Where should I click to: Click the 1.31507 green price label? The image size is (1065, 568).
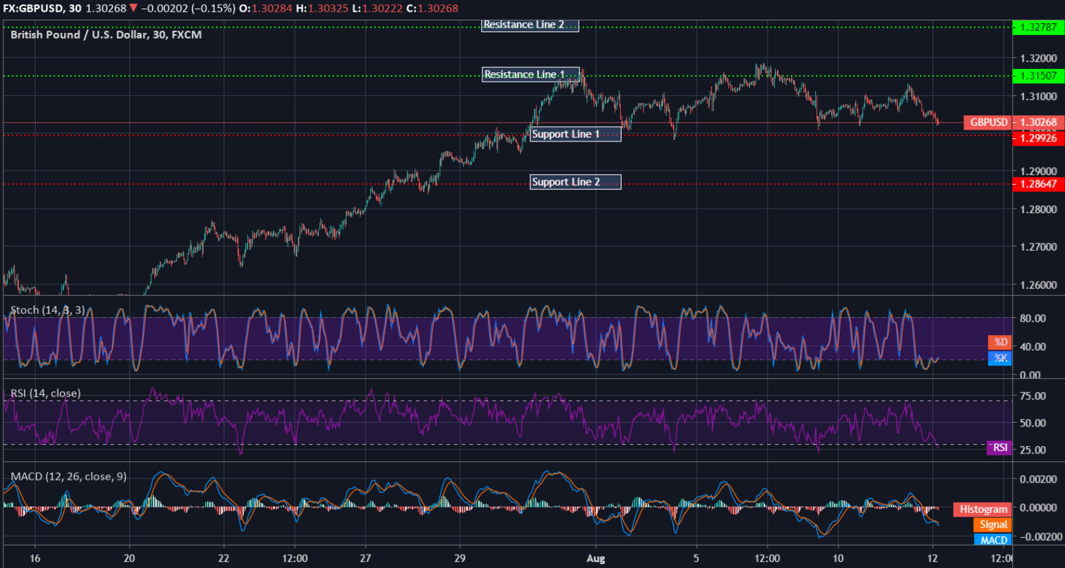click(x=1039, y=76)
